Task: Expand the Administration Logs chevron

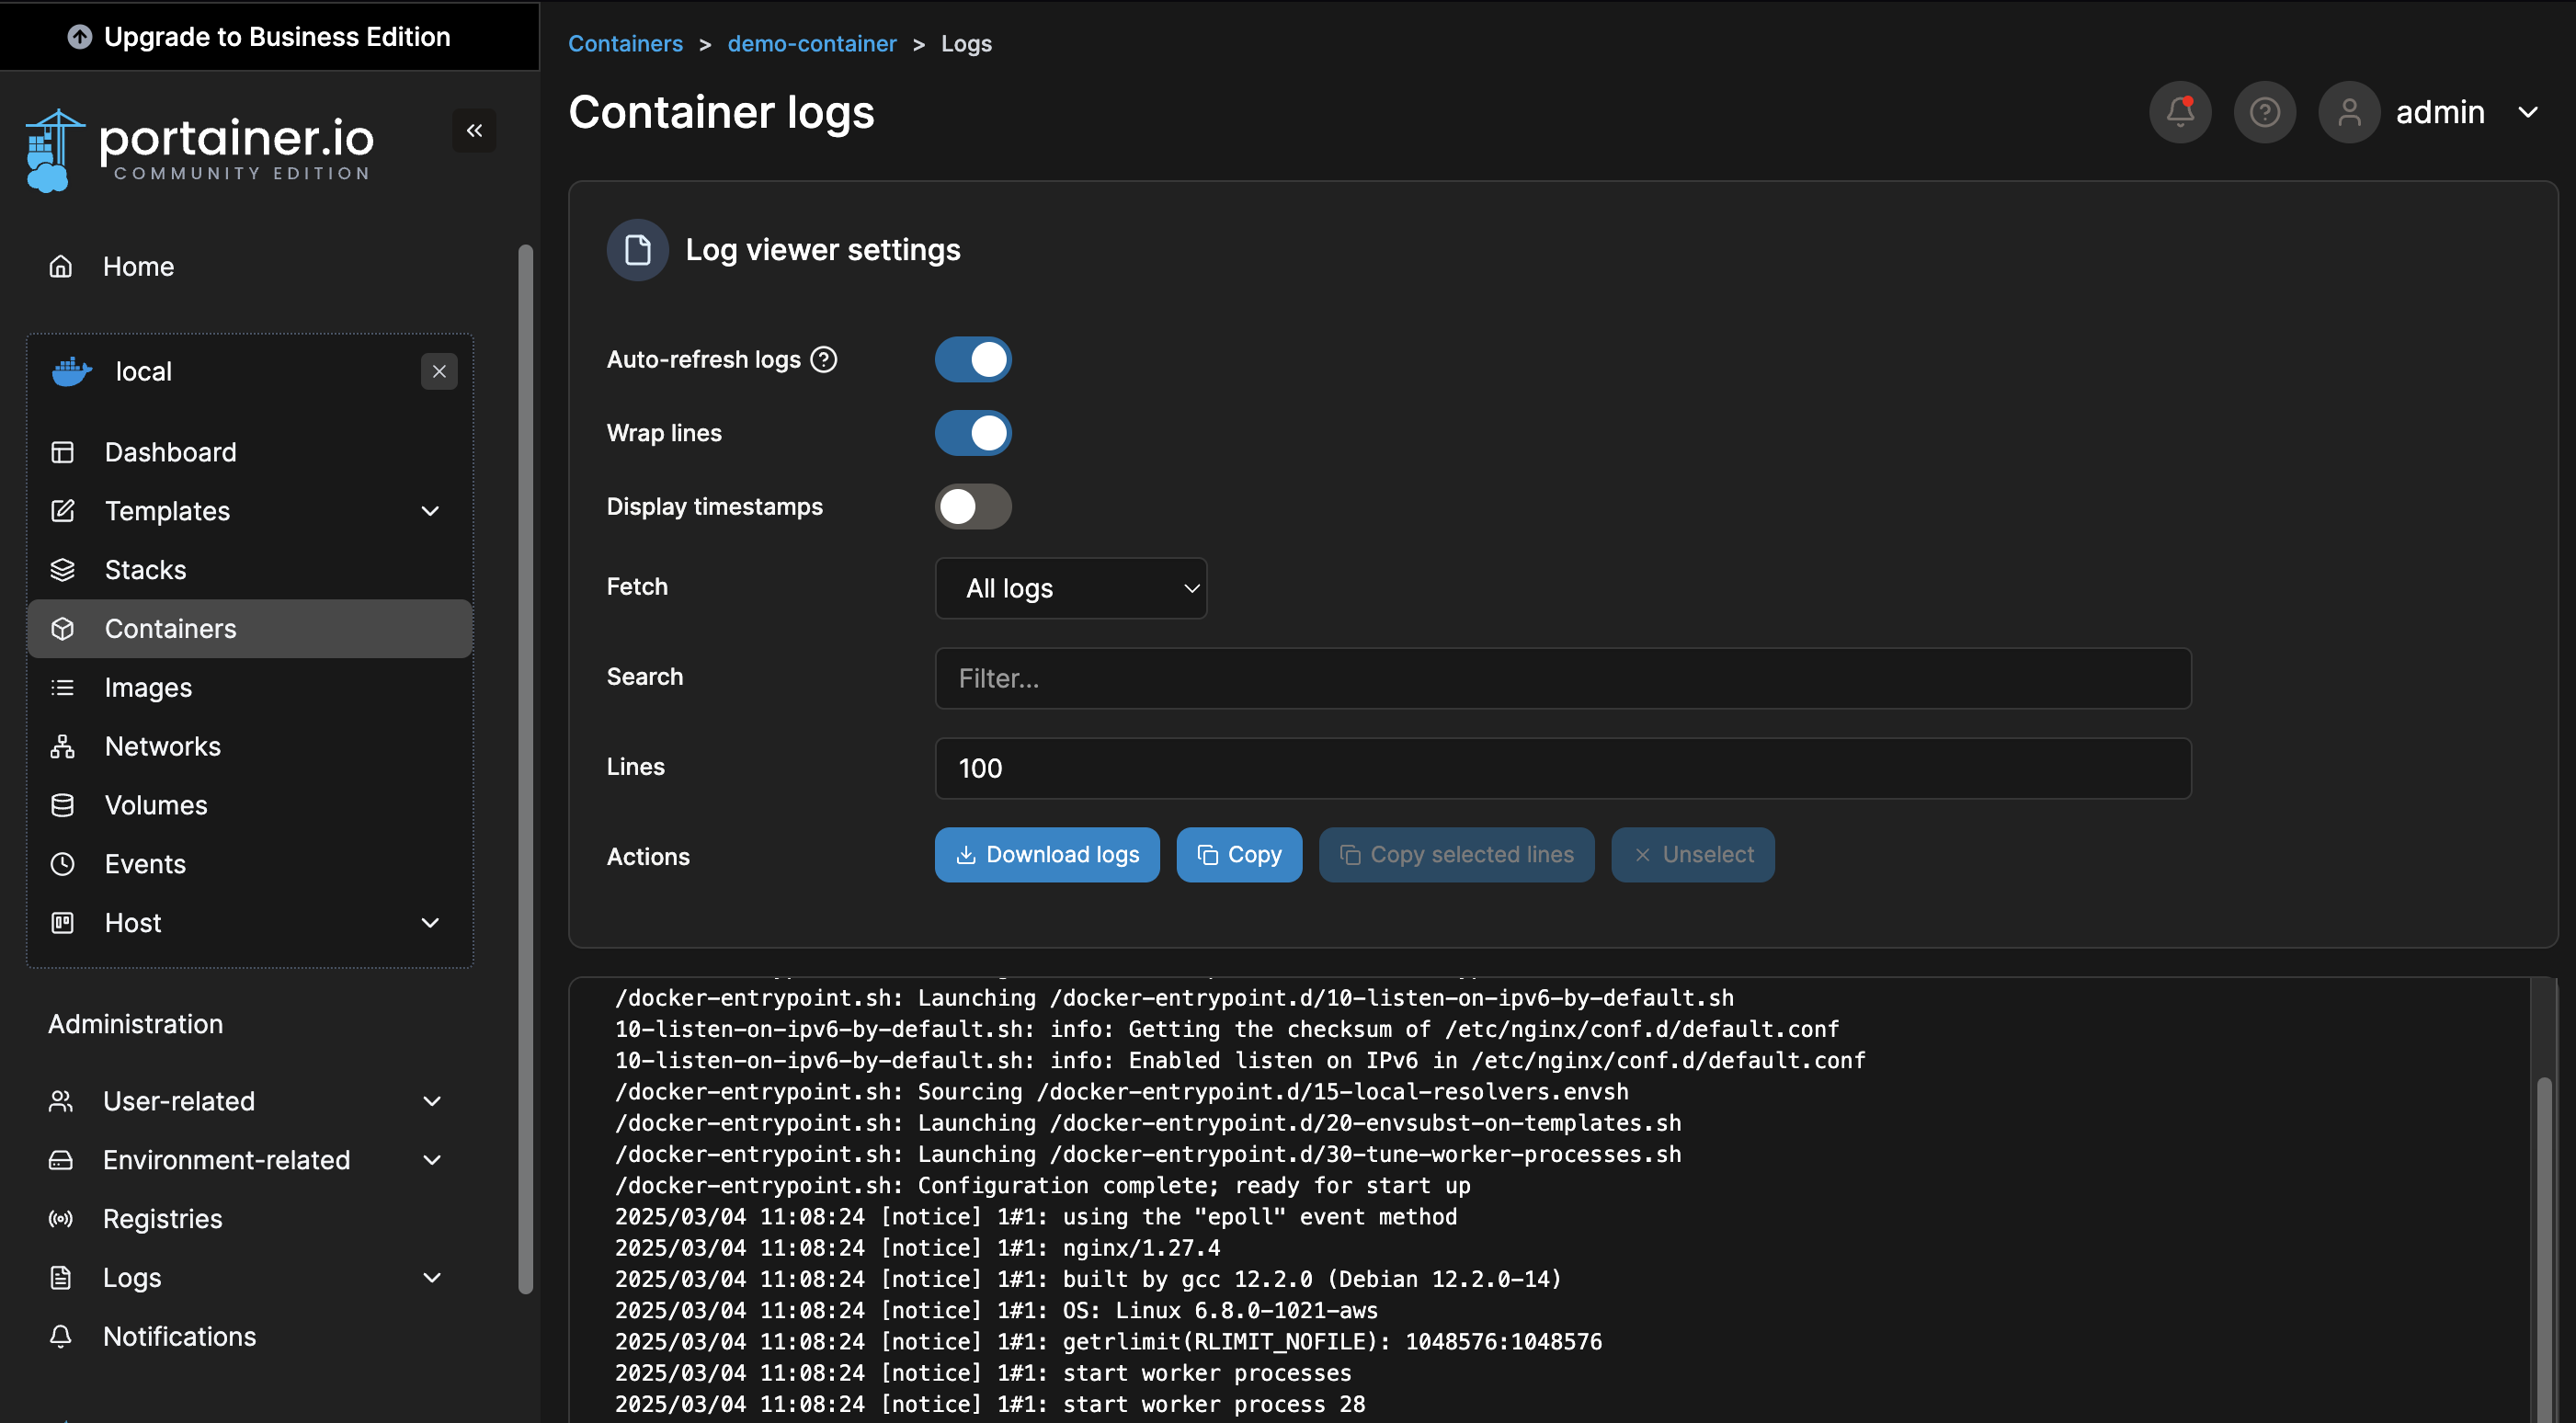Action: (x=433, y=1279)
